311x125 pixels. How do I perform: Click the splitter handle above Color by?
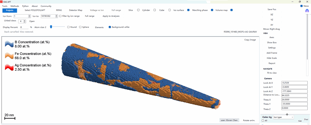[287, 115]
